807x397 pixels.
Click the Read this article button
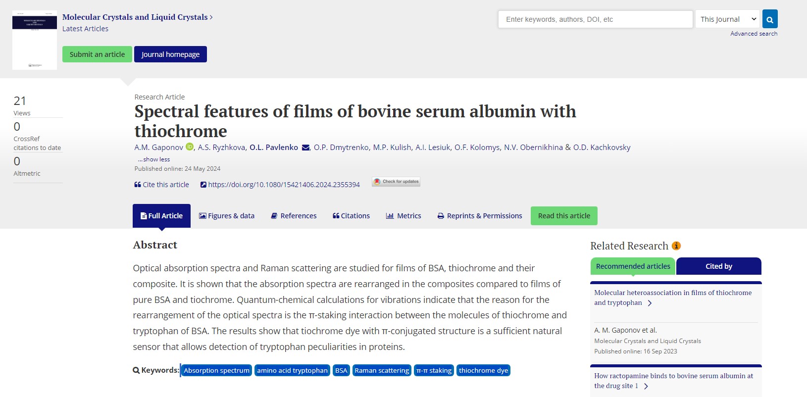(564, 216)
